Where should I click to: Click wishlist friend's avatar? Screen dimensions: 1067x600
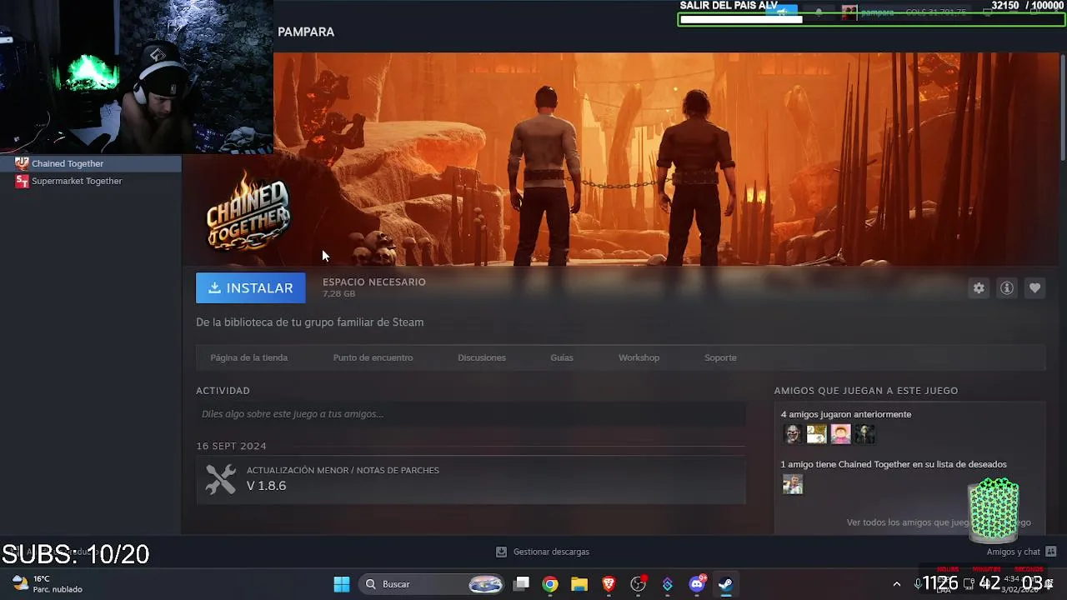pos(792,484)
